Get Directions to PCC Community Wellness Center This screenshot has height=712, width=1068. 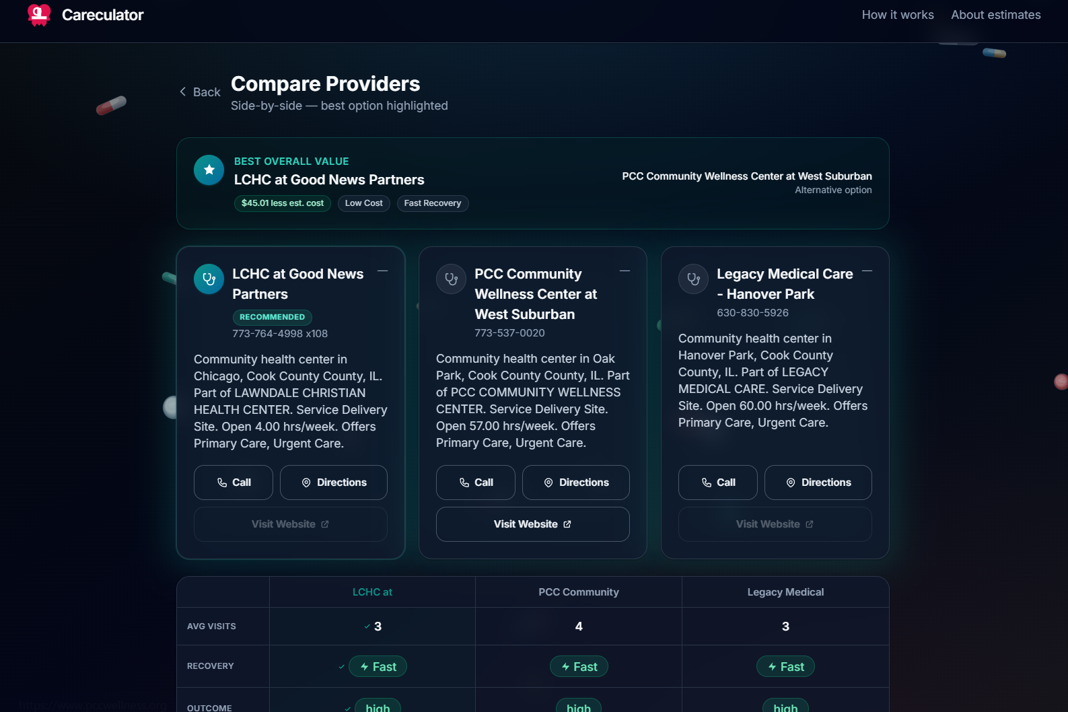pos(576,483)
